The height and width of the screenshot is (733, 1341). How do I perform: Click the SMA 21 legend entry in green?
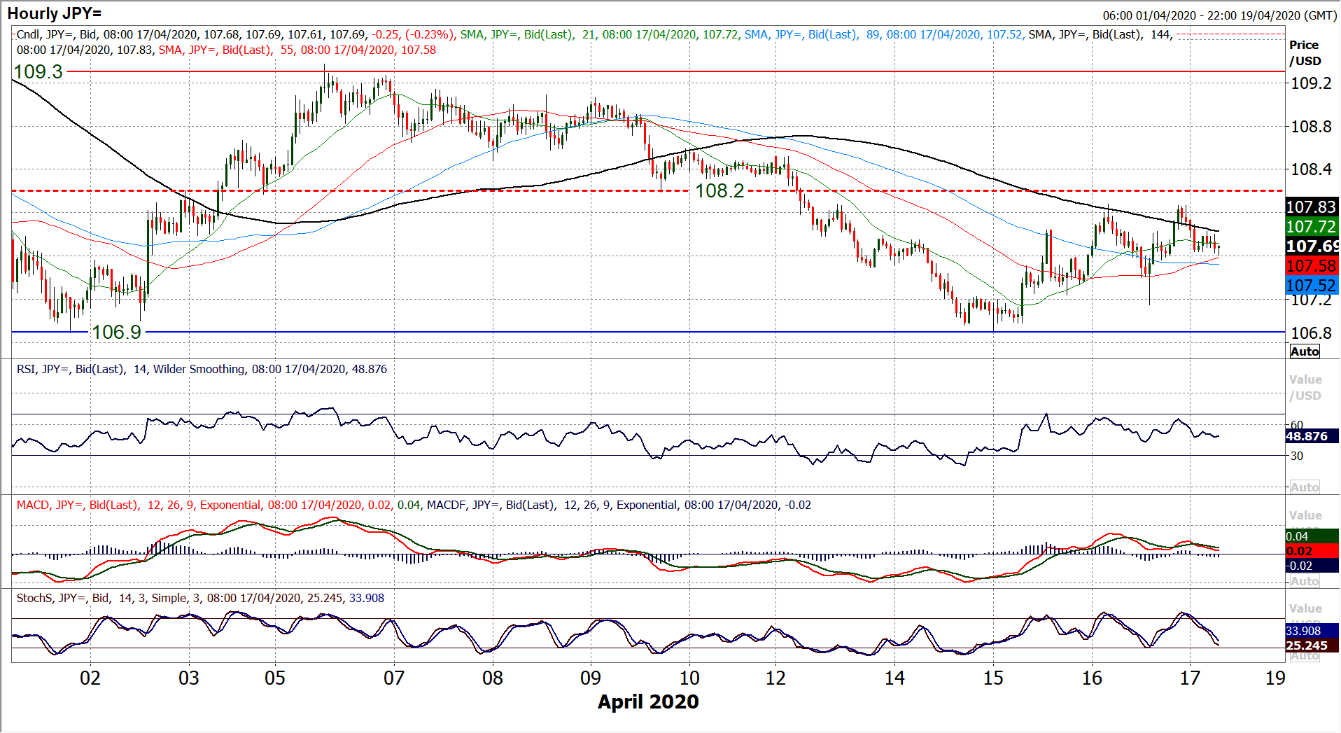(x=599, y=34)
